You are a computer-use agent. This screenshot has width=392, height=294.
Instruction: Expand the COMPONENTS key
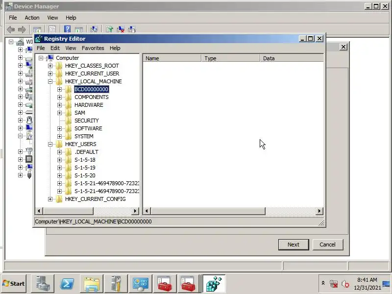59,97
